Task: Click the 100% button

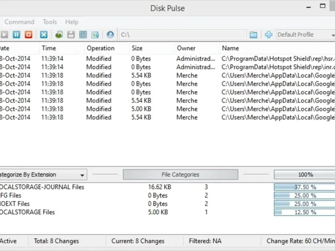Action: point(305,175)
